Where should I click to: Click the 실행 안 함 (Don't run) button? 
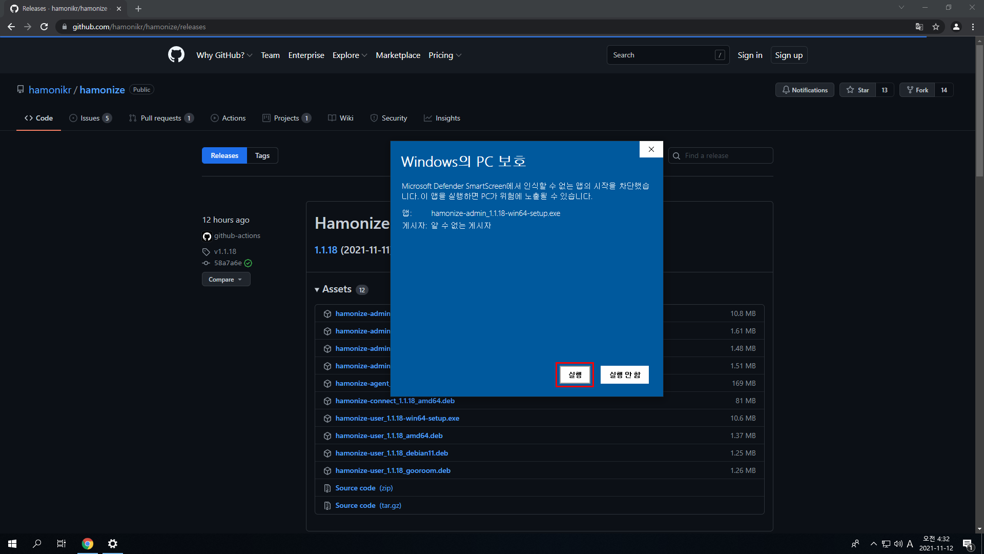tap(625, 375)
